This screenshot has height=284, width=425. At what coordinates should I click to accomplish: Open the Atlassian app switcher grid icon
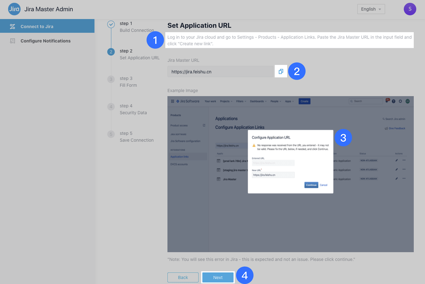pos(172,101)
